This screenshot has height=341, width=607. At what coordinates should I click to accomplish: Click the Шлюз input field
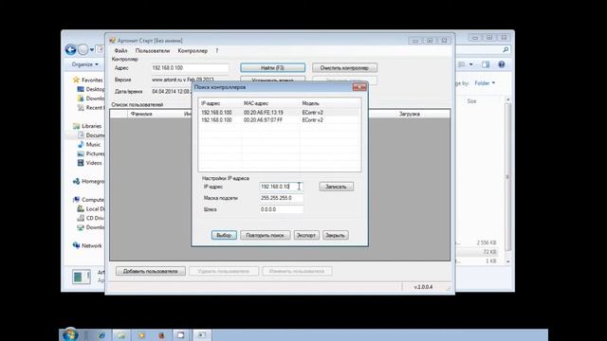(281, 209)
